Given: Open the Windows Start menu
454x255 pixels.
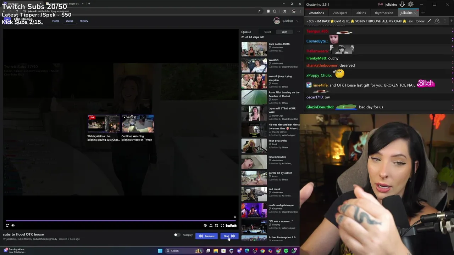Looking at the screenshot, I should click(160, 251).
